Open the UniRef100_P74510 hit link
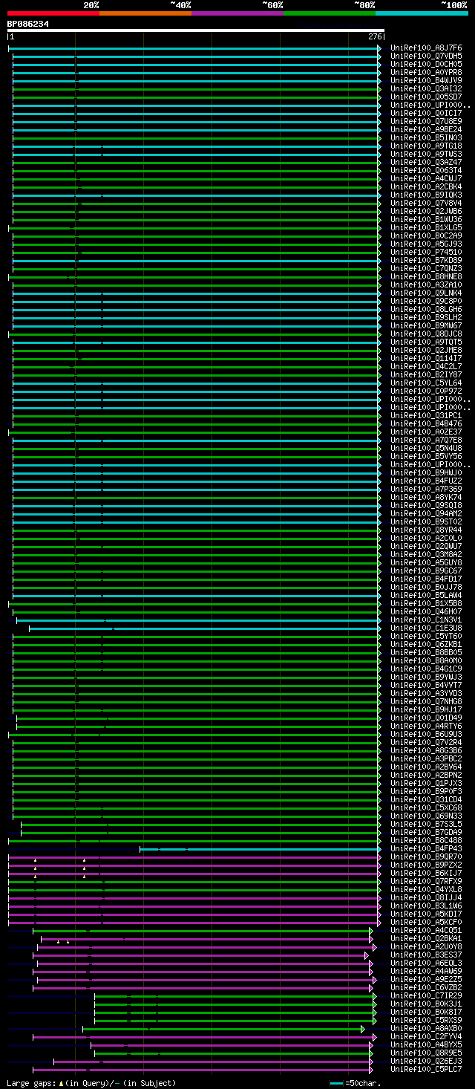The height and width of the screenshot is (1089, 475). click(x=426, y=253)
